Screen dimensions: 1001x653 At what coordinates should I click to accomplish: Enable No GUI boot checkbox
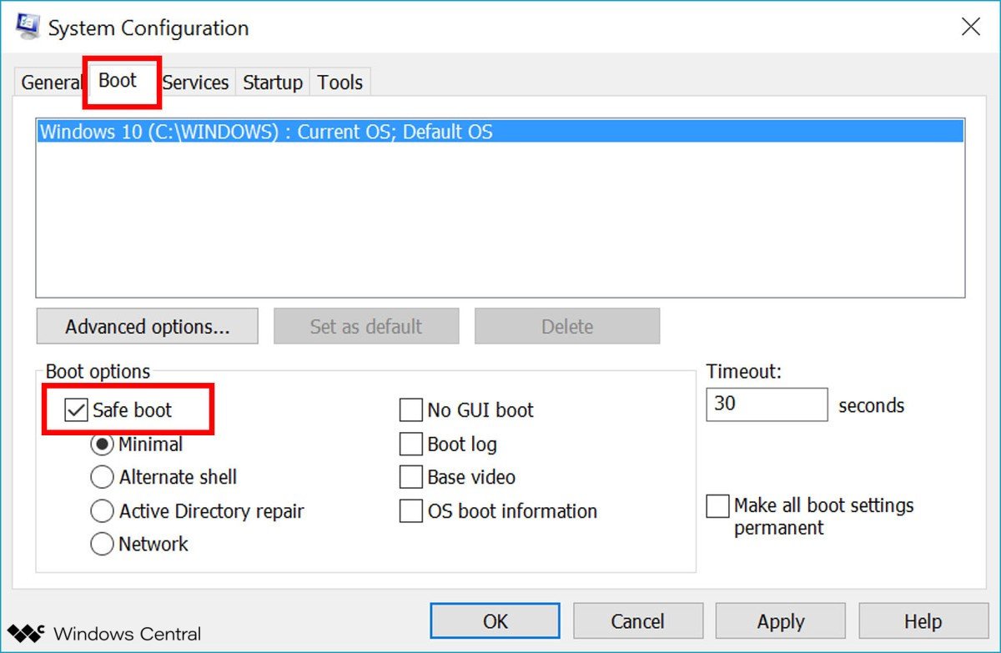410,410
